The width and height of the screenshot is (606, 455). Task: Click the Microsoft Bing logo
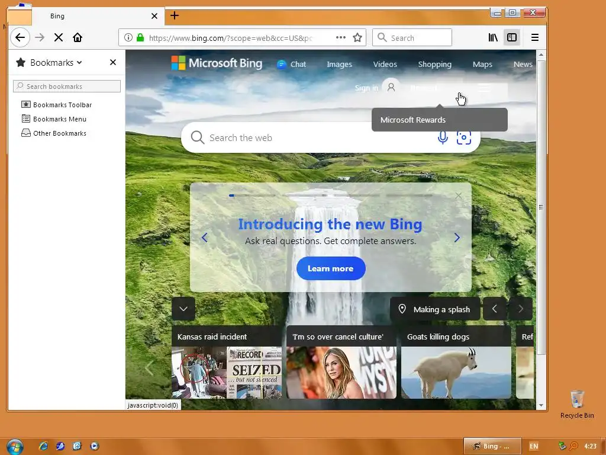click(x=217, y=63)
